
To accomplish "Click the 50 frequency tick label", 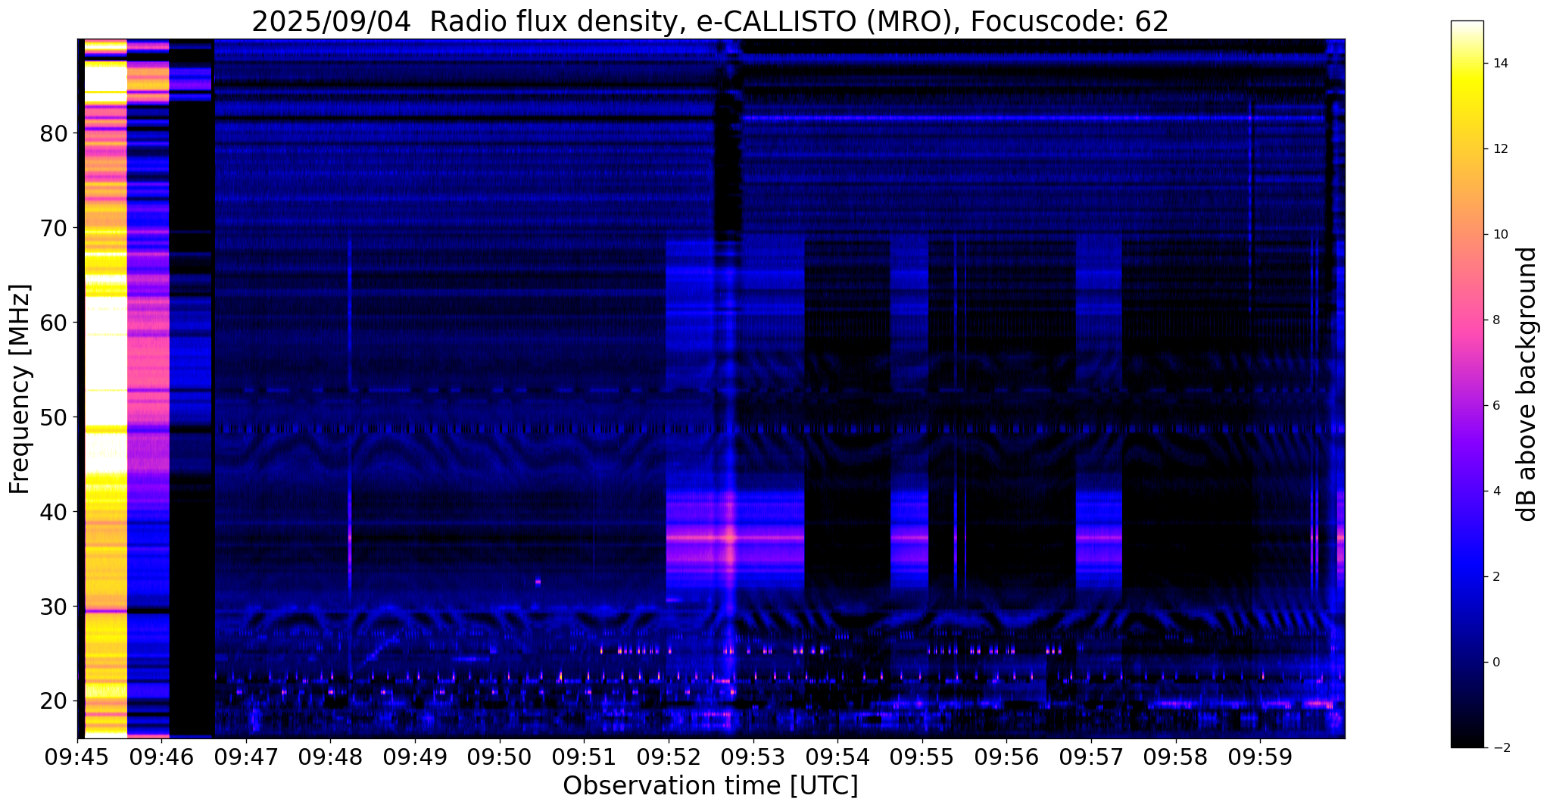I will click(x=54, y=418).
